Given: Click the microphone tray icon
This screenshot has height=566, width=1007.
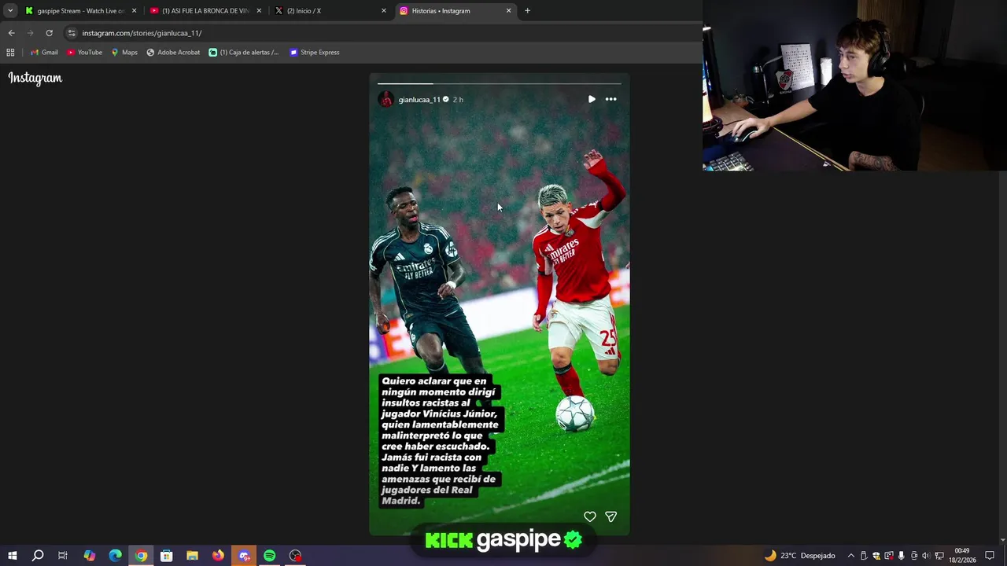Looking at the screenshot, I should click(901, 556).
